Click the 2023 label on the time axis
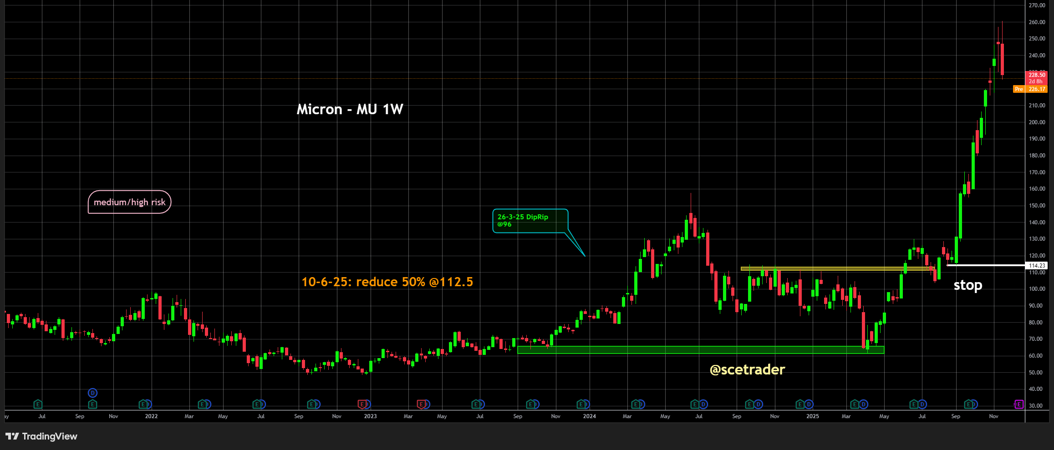This screenshot has width=1054, height=450. 370,416
